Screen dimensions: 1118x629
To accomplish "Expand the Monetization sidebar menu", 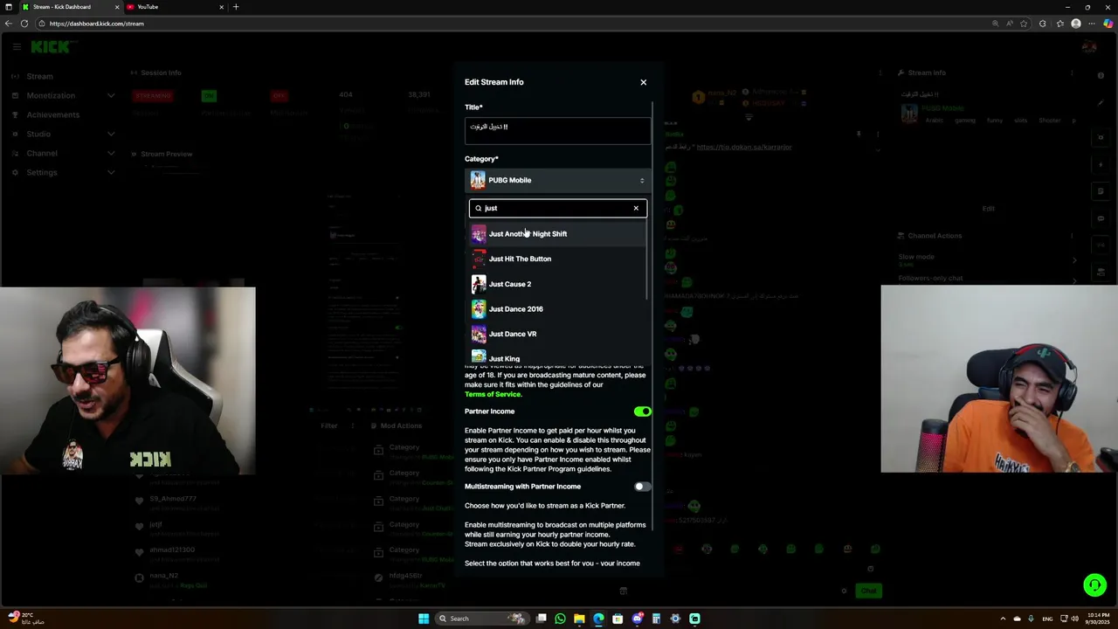I will pyautogui.click(x=61, y=95).
